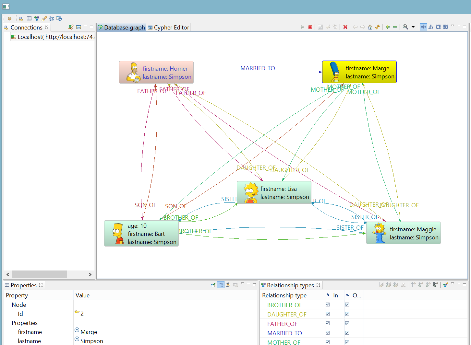The width and height of the screenshot is (471, 345).
Task: Open the preferences gear icon
Action: pos(9,18)
